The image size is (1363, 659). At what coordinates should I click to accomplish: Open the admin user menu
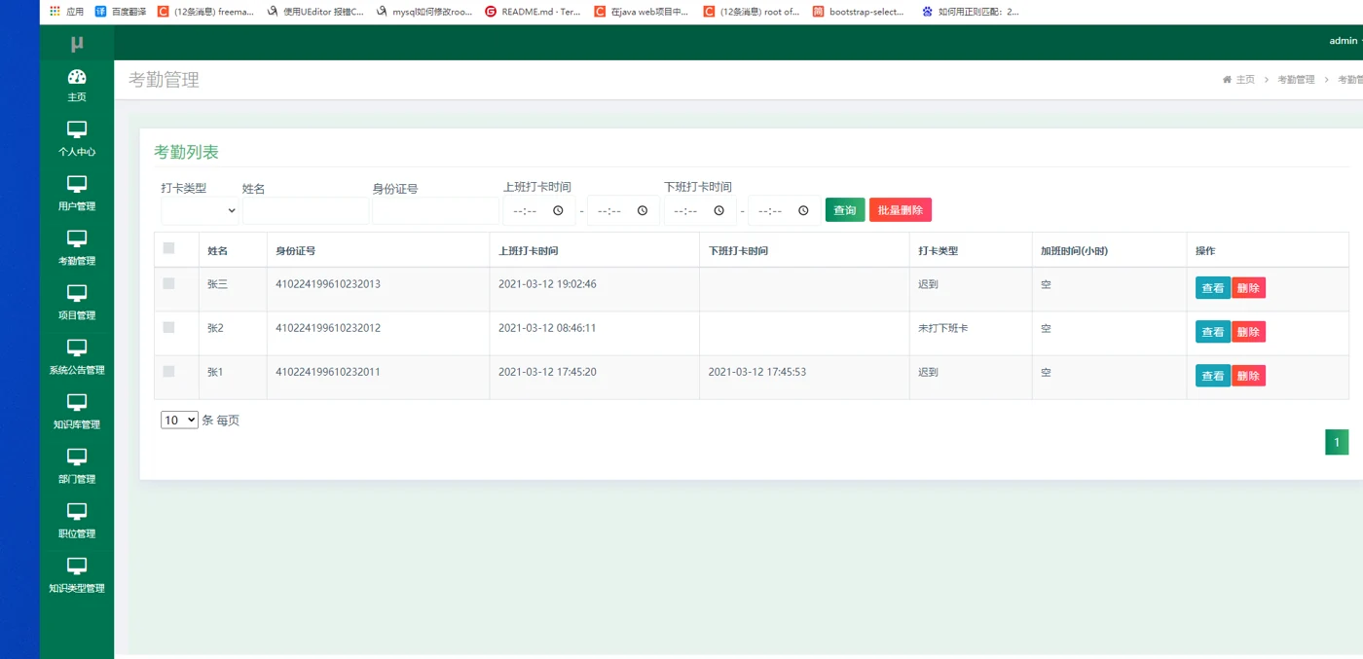coord(1345,41)
